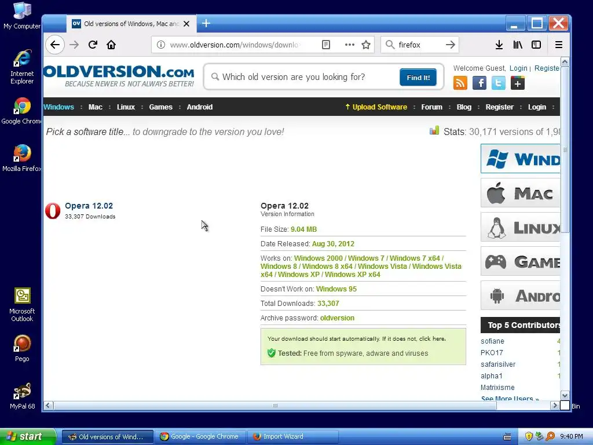Click the RSS feed icon
593x445 pixels.
pyautogui.click(x=460, y=83)
